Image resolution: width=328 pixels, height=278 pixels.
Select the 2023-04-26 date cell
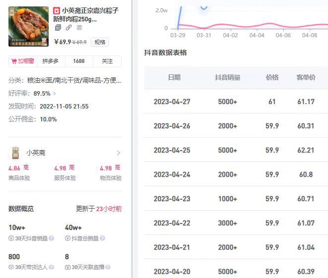172,126
